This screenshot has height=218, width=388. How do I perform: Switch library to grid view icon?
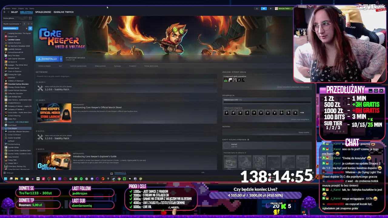[x=30, y=18]
